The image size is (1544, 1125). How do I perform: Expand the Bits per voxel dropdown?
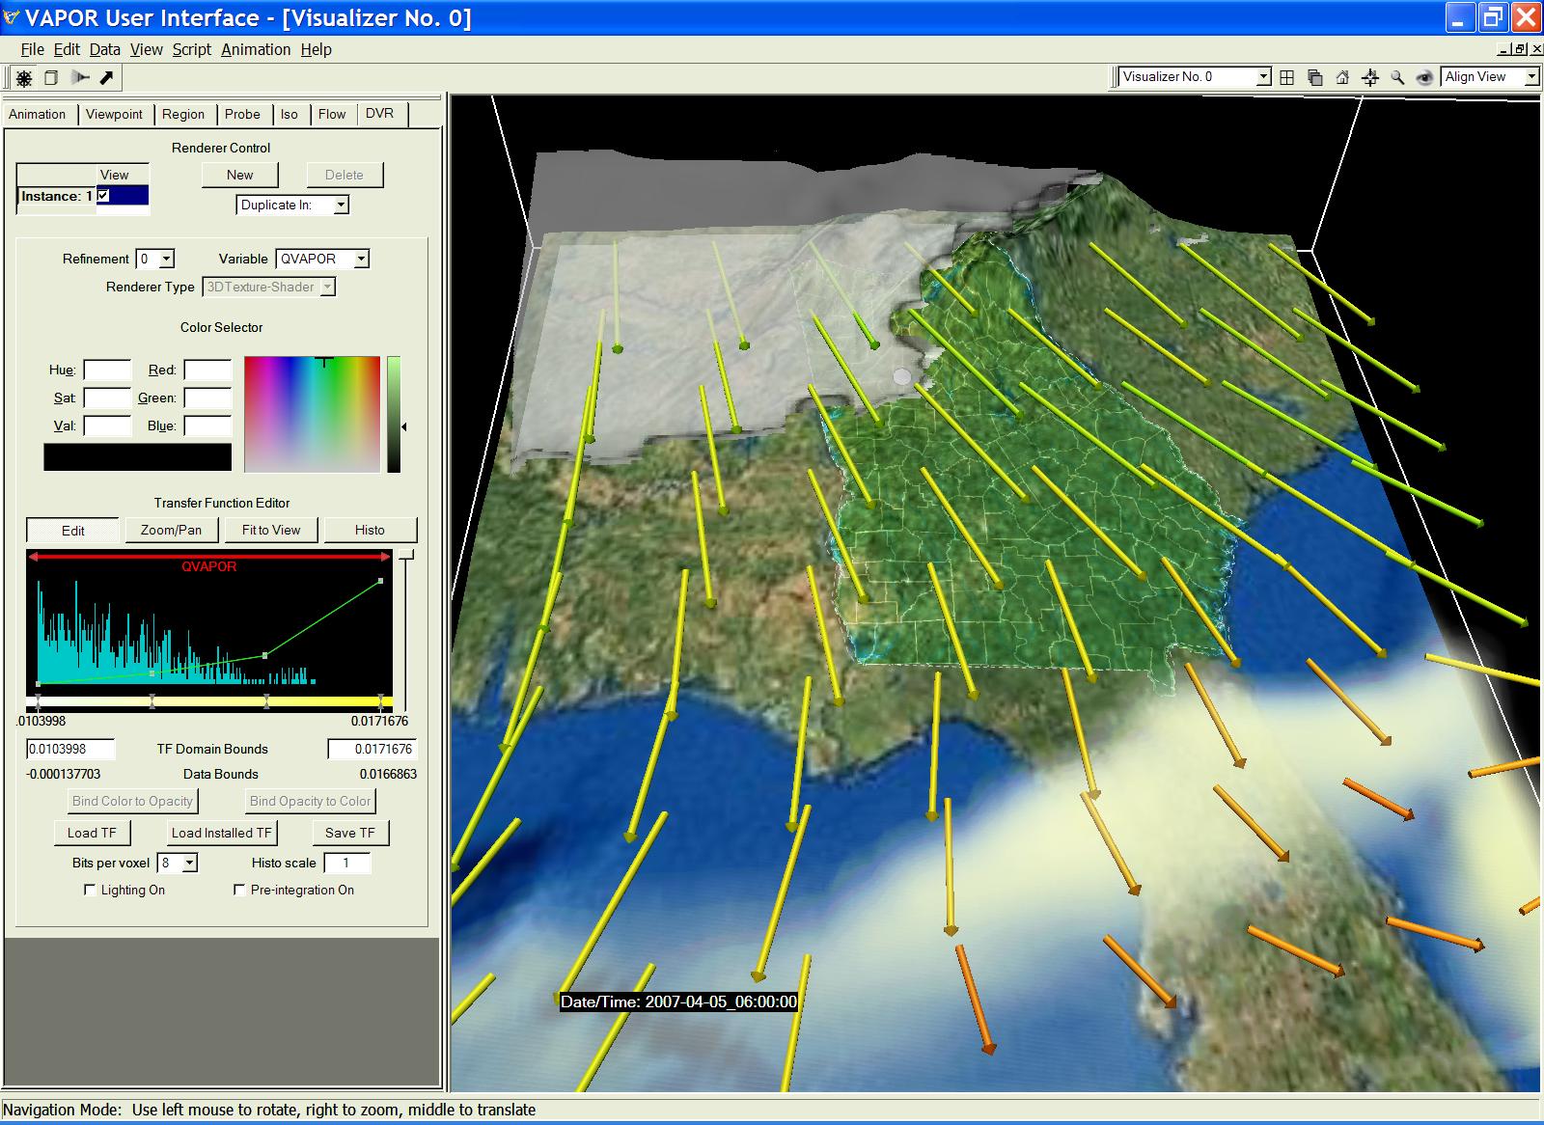pyautogui.click(x=179, y=863)
